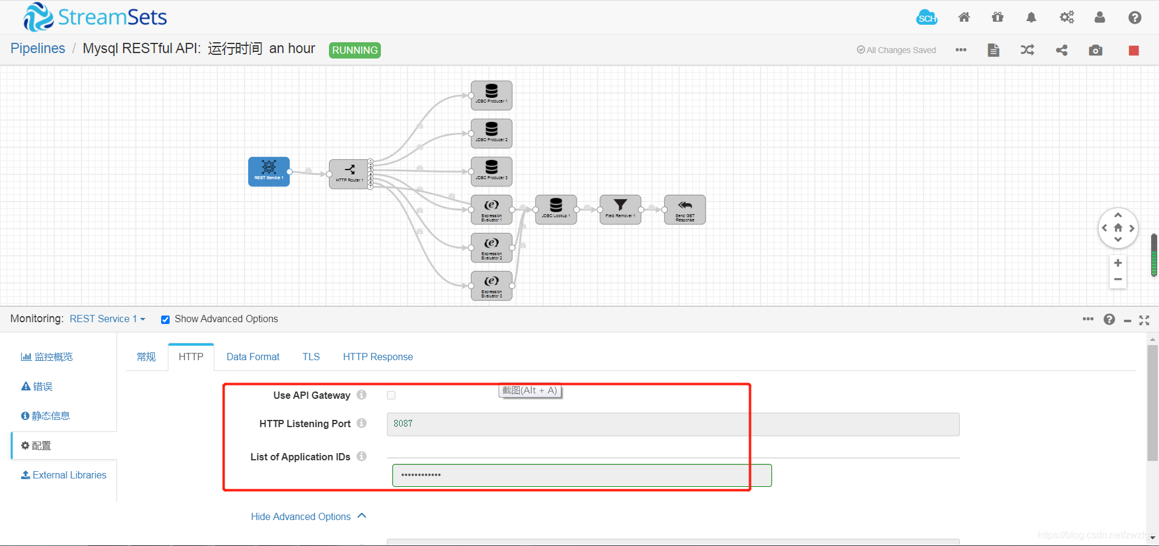
Task: Open administration gears icon in header
Action: tap(1067, 17)
